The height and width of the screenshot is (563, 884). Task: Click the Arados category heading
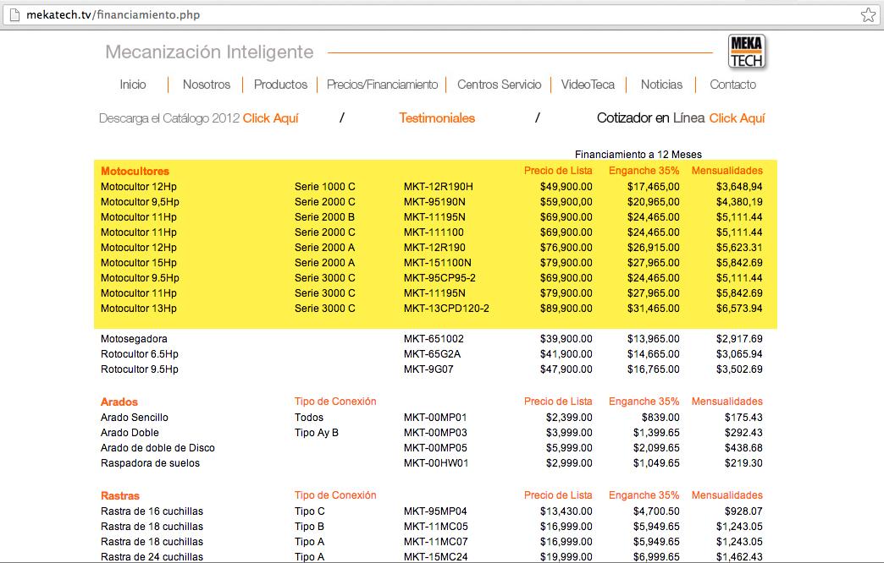tap(119, 402)
